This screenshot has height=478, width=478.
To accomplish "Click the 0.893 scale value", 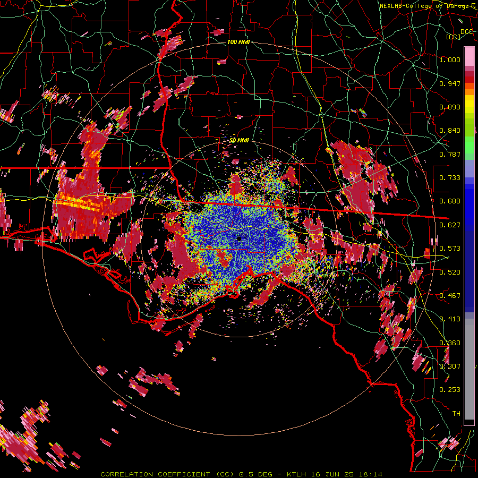I will tap(450, 107).
